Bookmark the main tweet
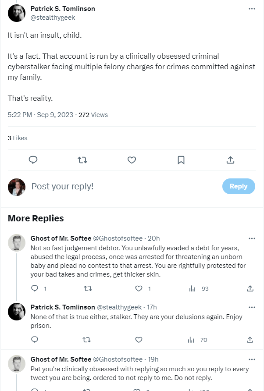The width and height of the screenshot is (264, 391). coord(181,160)
